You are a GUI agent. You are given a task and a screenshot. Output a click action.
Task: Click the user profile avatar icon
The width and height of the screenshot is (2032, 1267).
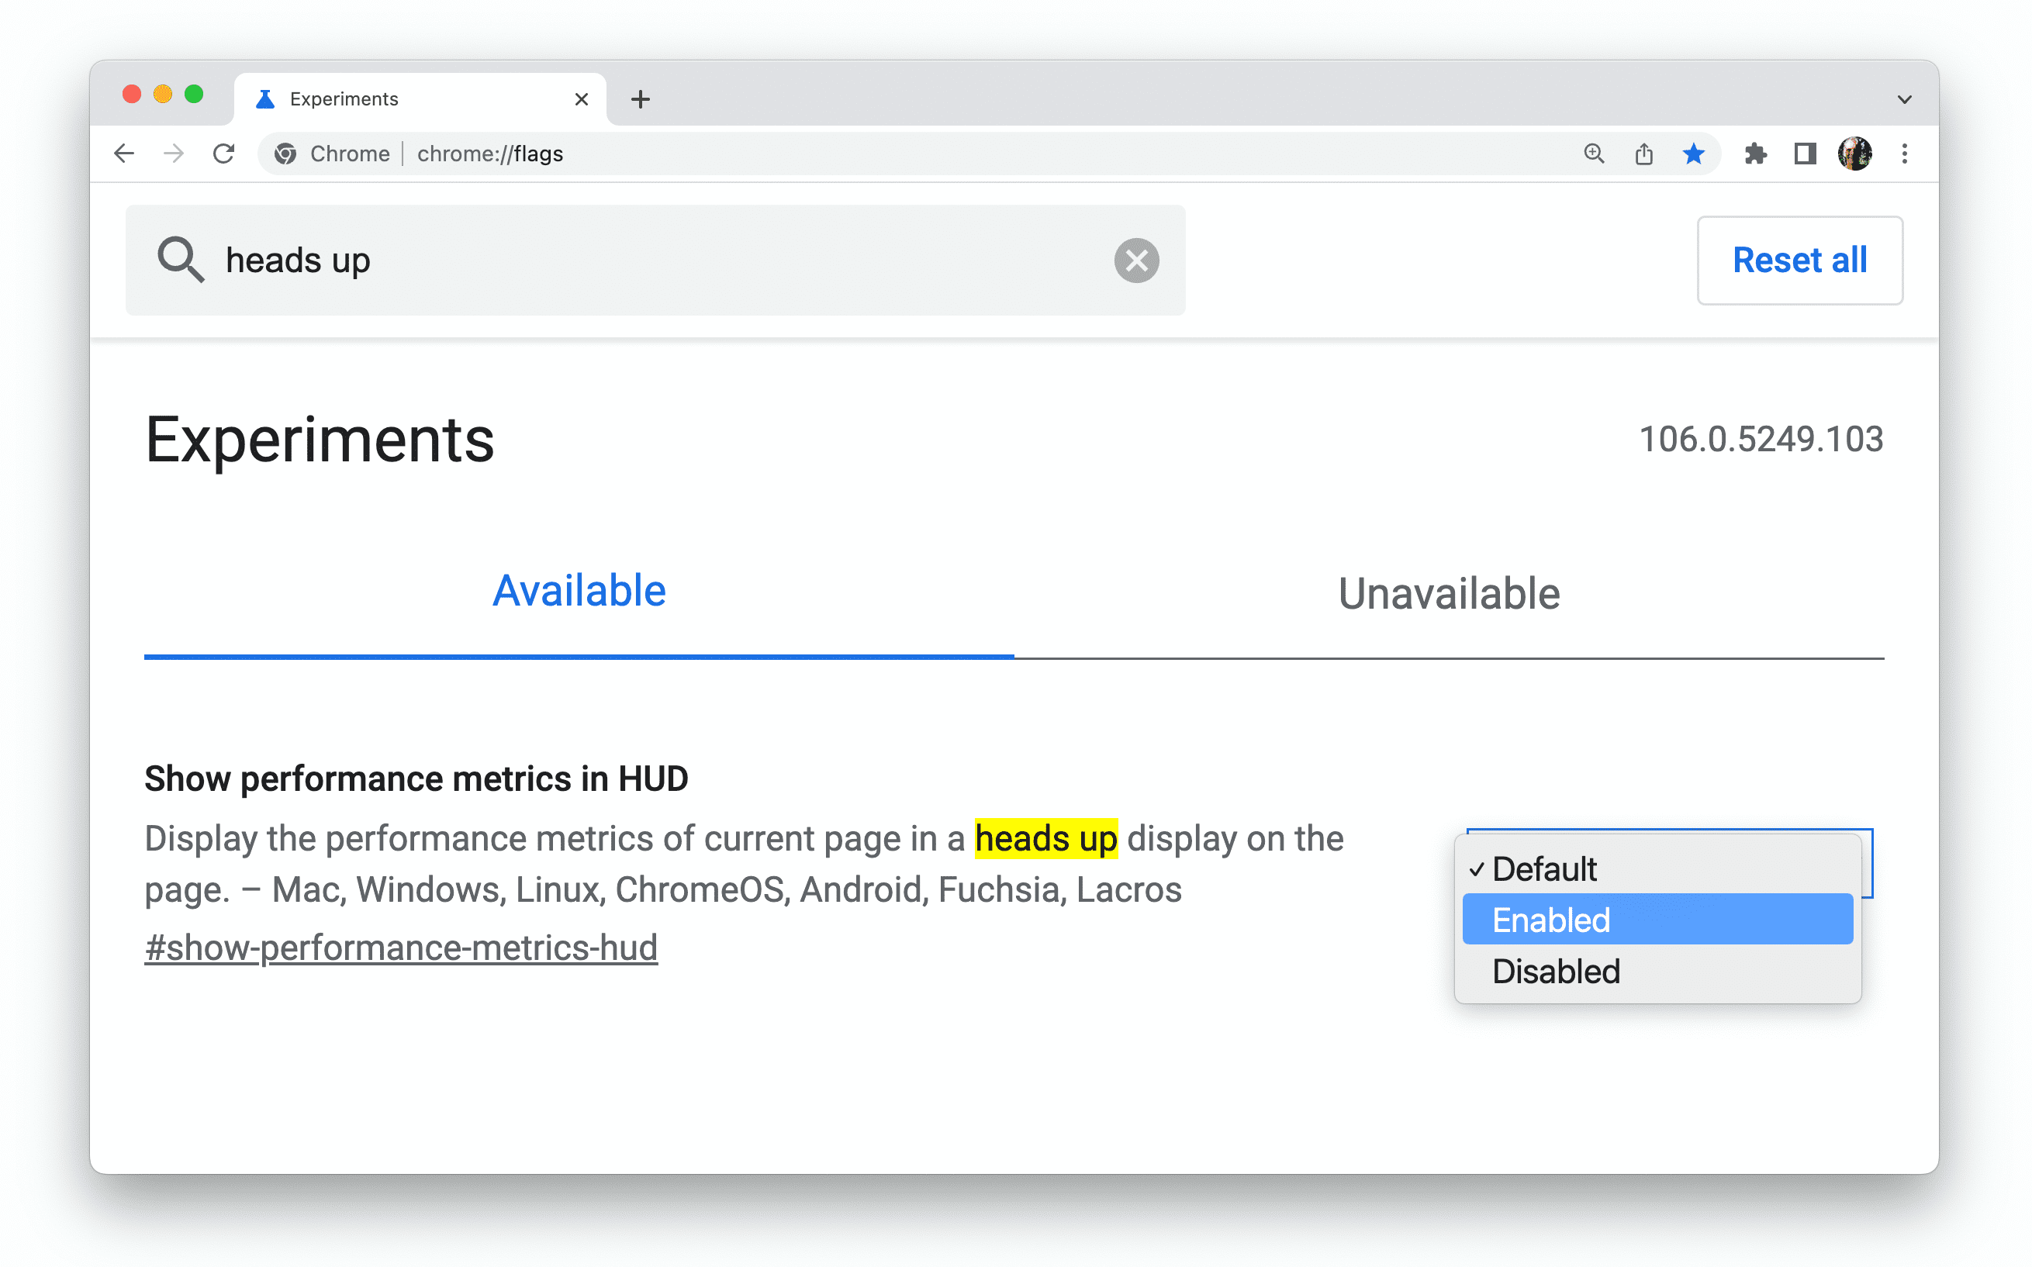click(1855, 154)
